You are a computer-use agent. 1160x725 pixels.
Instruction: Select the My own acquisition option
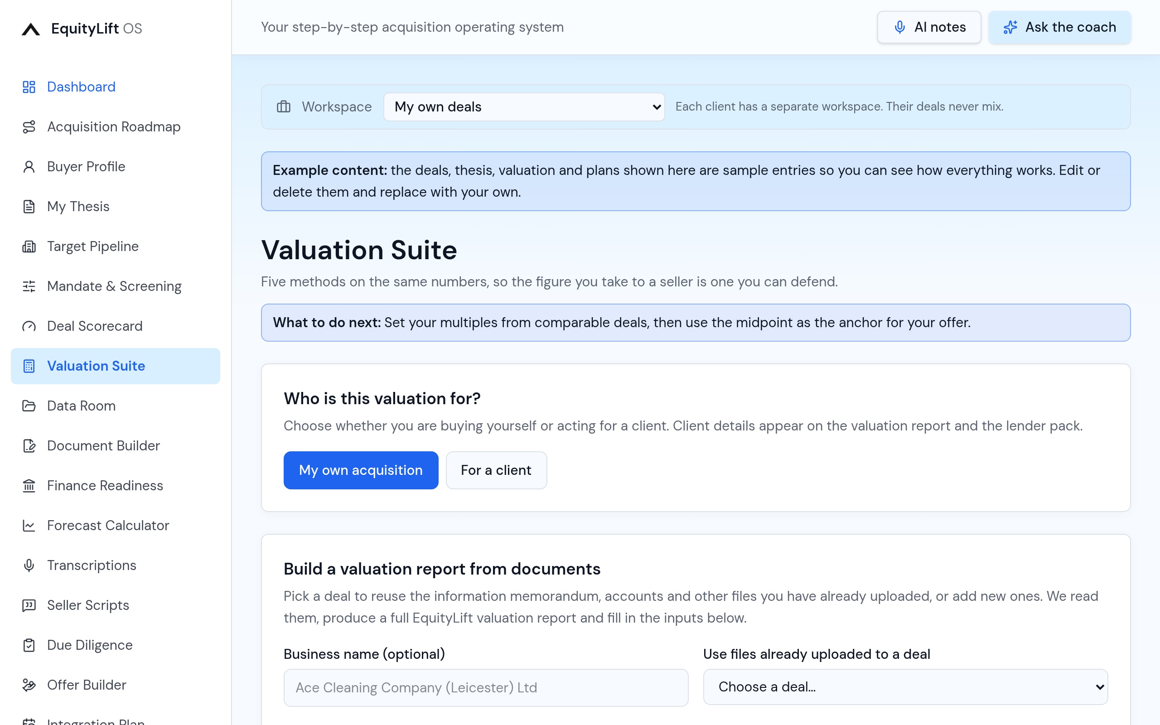(361, 470)
